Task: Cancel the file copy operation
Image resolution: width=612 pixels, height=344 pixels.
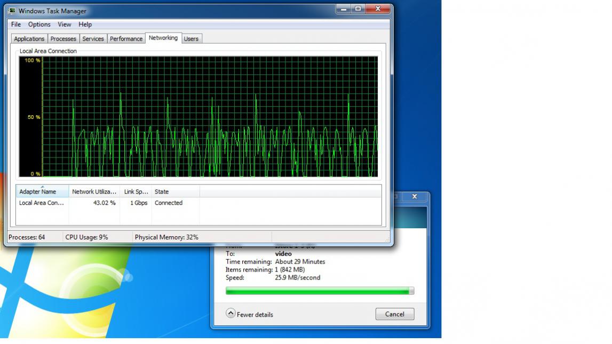Action: point(395,314)
